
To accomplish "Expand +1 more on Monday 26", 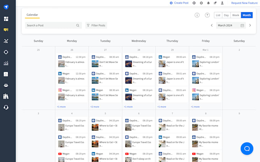I will click(61, 107).
